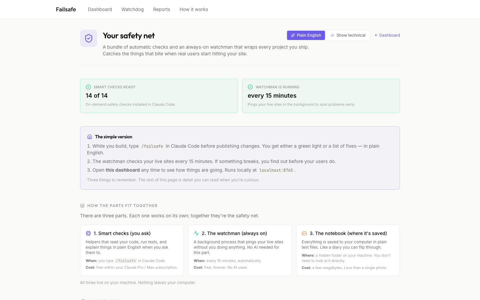Click the localhost:8765 address
This screenshot has width=480, height=300.
[276, 170]
